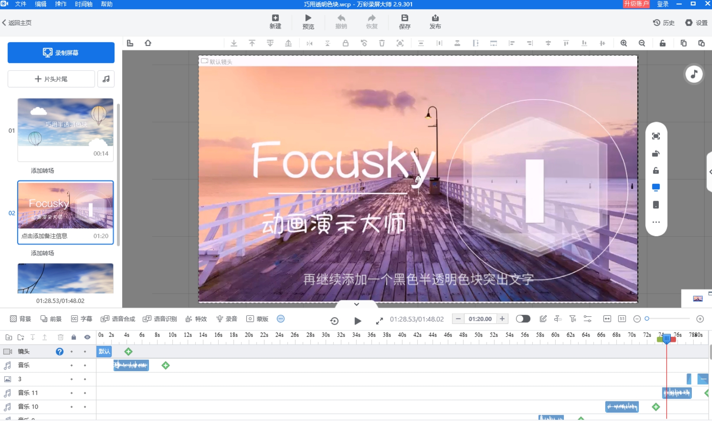Click the blue more-options circle after 蒙版
The width and height of the screenshot is (712, 425).
[281, 319]
